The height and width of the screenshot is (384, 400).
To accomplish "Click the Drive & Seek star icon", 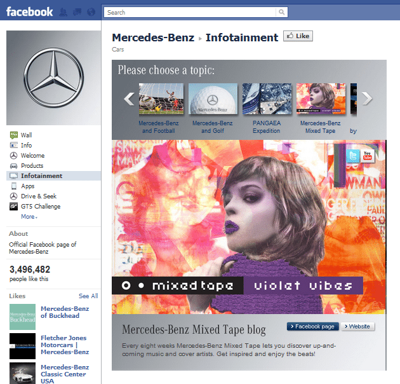I will coord(13,196).
